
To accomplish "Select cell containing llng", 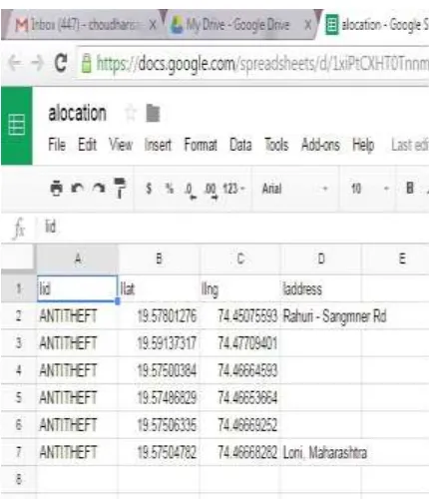I will pos(240,288).
